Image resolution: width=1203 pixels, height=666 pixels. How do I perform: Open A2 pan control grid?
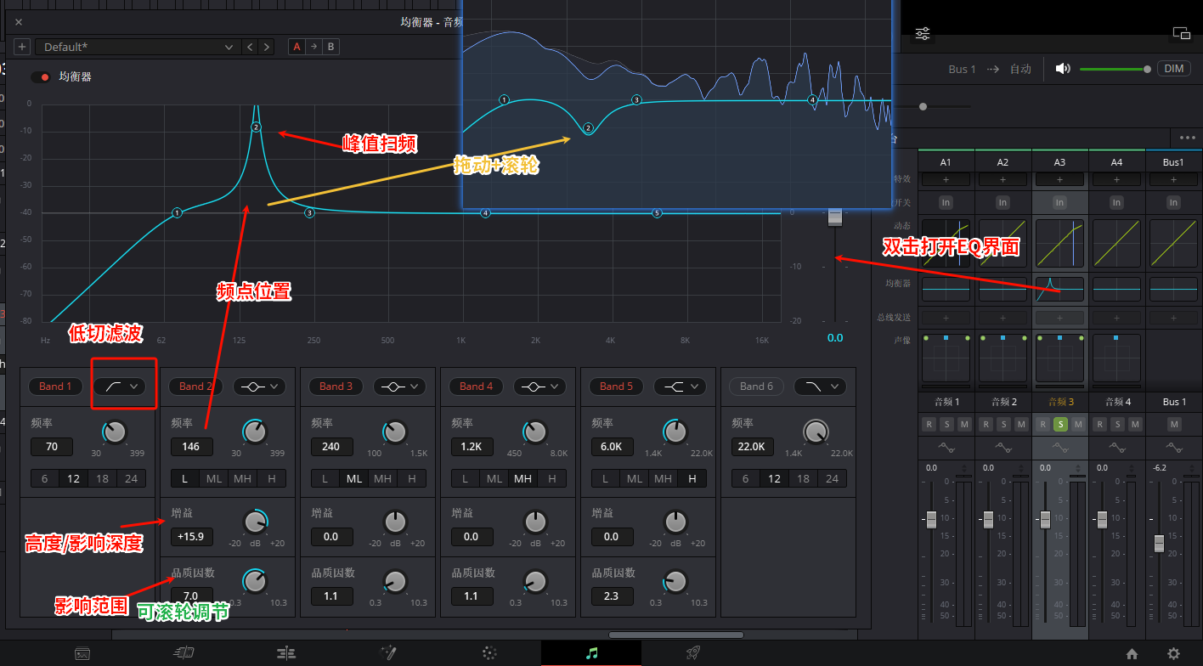click(x=1002, y=358)
